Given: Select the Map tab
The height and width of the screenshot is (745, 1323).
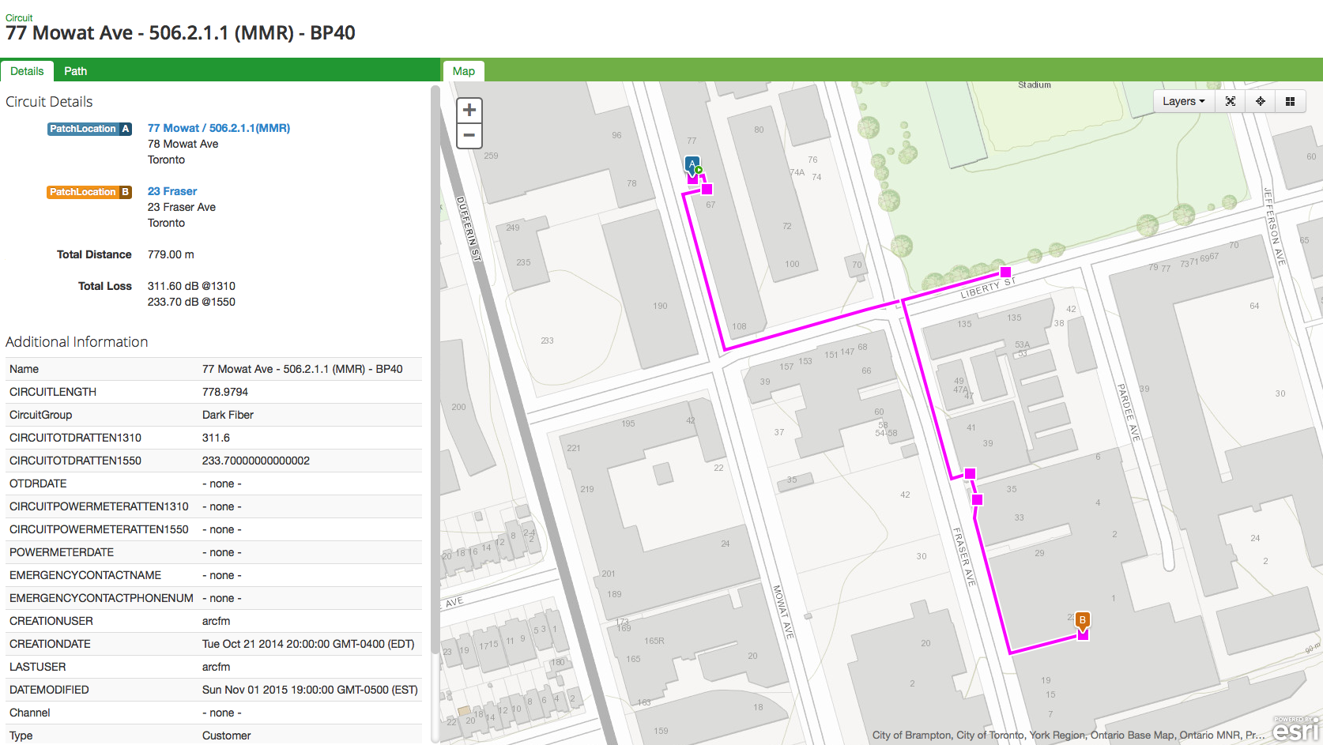Looking at the screenshot, I should coord(463,71).
